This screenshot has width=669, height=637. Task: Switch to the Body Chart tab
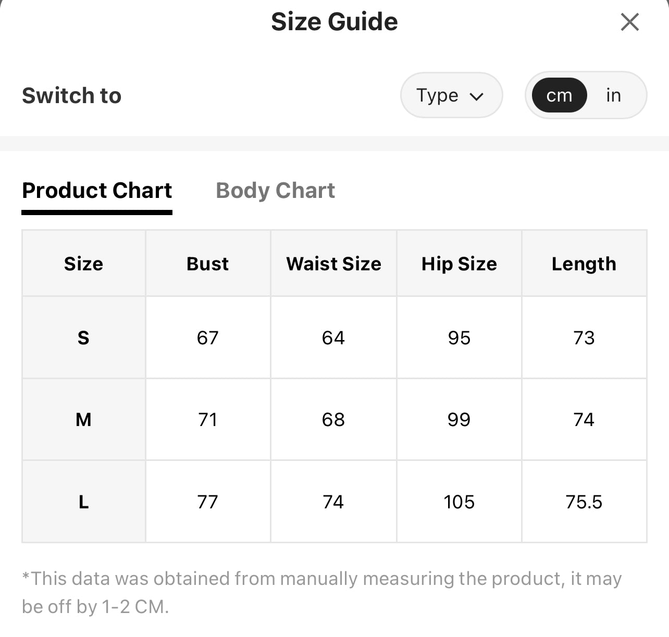(x=275, y=191)
